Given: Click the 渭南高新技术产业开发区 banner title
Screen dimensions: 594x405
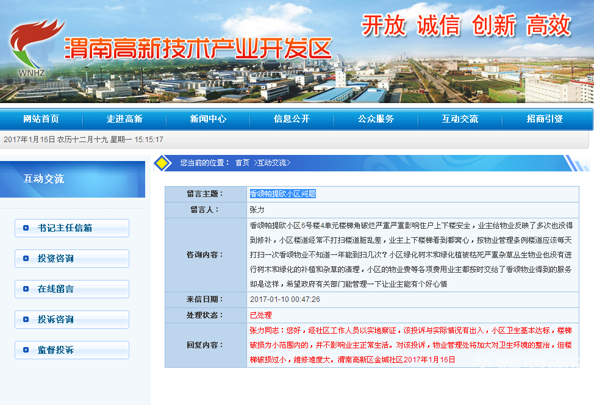Looking at the screenshot, I should pyautogui.click(x=198, y=49).
